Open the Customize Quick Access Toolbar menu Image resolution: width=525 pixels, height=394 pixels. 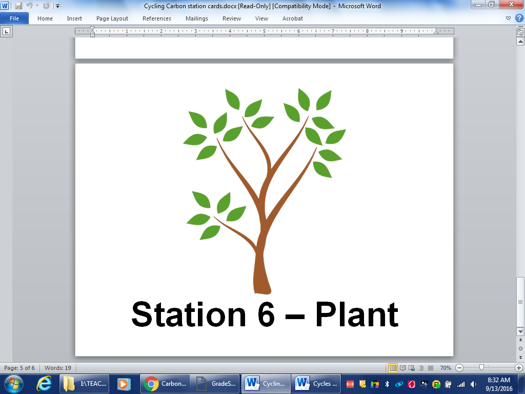click(x=57, y=6)
